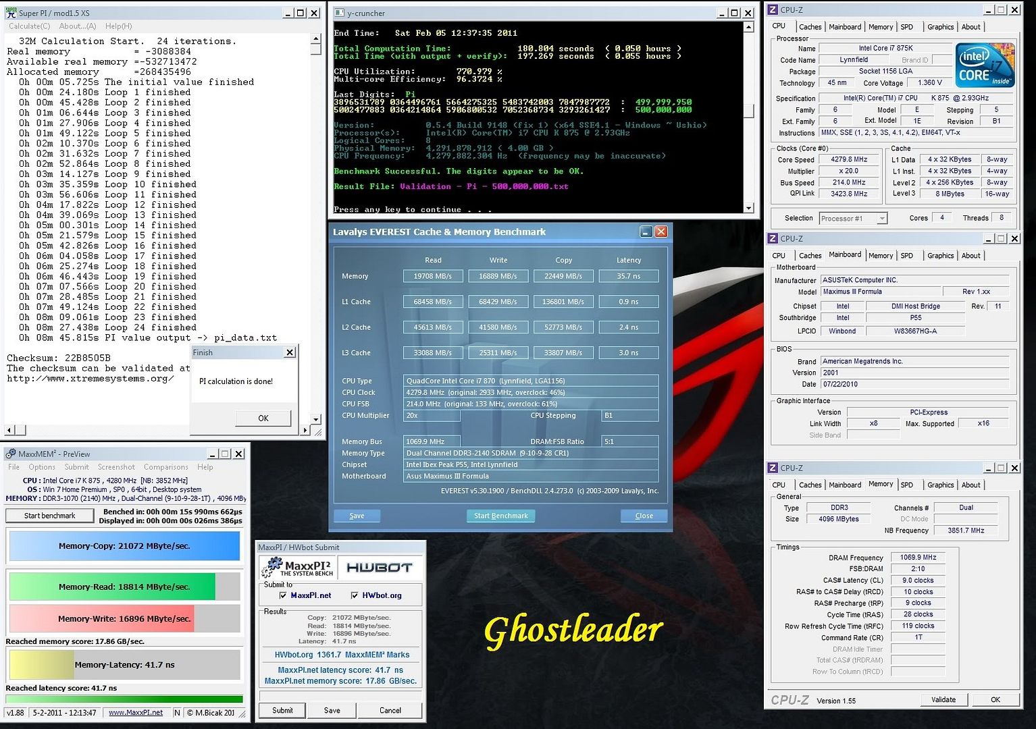1036x729 pixels.
Task: Click Validate button in CPU-Z
Action: (943, 699)
